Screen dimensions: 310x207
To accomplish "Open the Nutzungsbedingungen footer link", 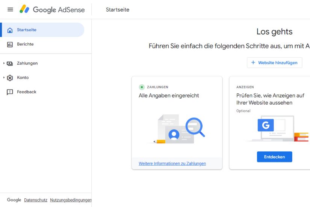I will (x=71, y=200).
